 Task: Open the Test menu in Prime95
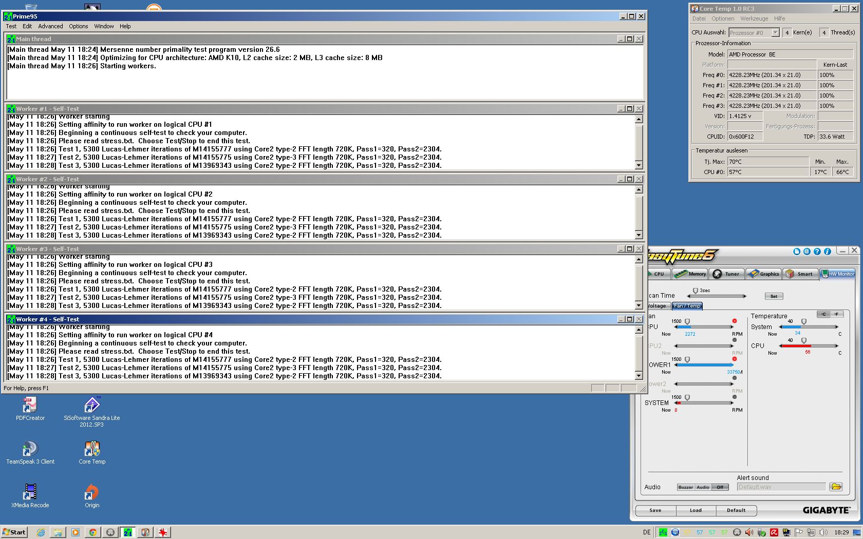pos(11,26)
